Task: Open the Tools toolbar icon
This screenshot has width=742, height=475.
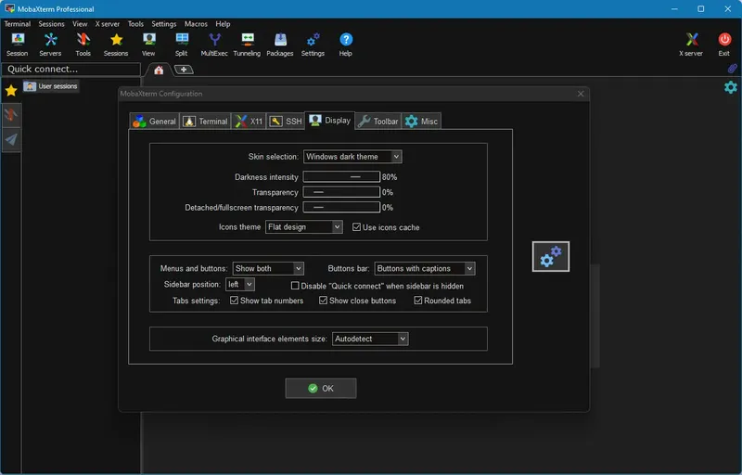Action: coord(83,45)
